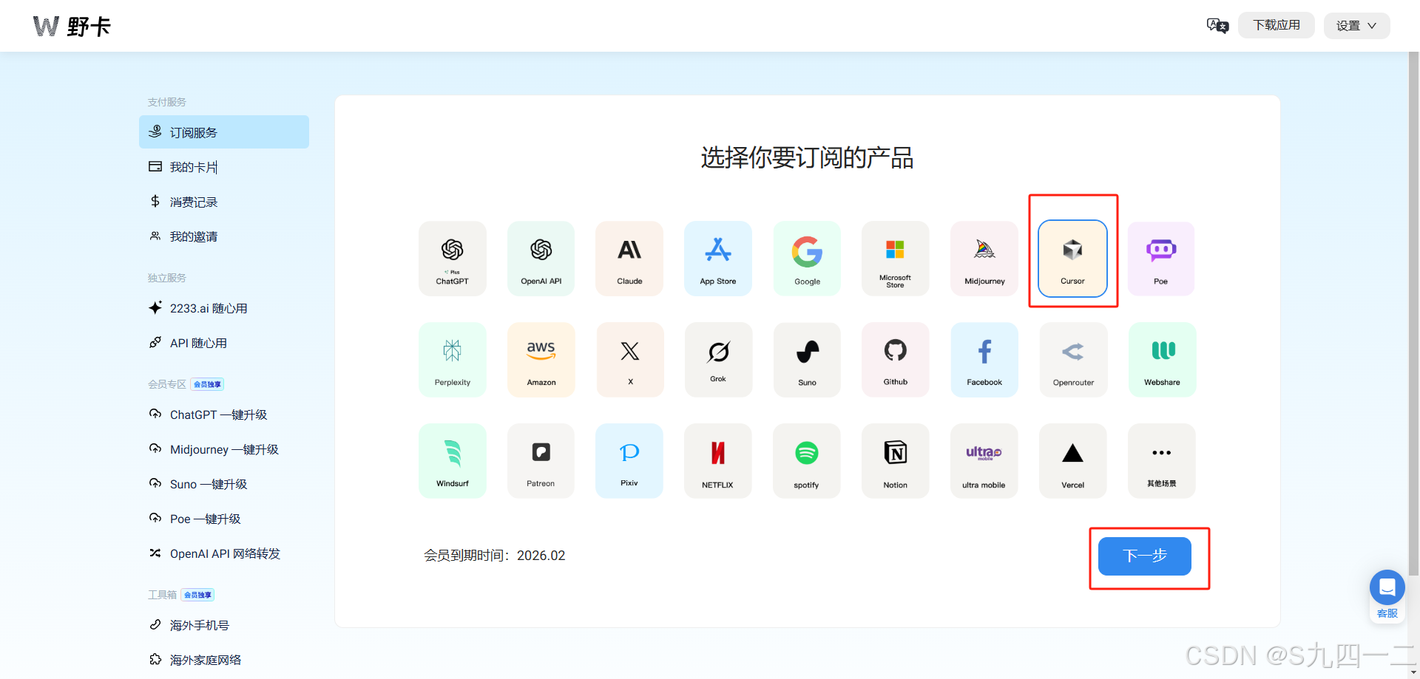The width and height of the screenshot is (1420, 679).
Task: Select the Facebook product tile
Action: coord(984,360)
